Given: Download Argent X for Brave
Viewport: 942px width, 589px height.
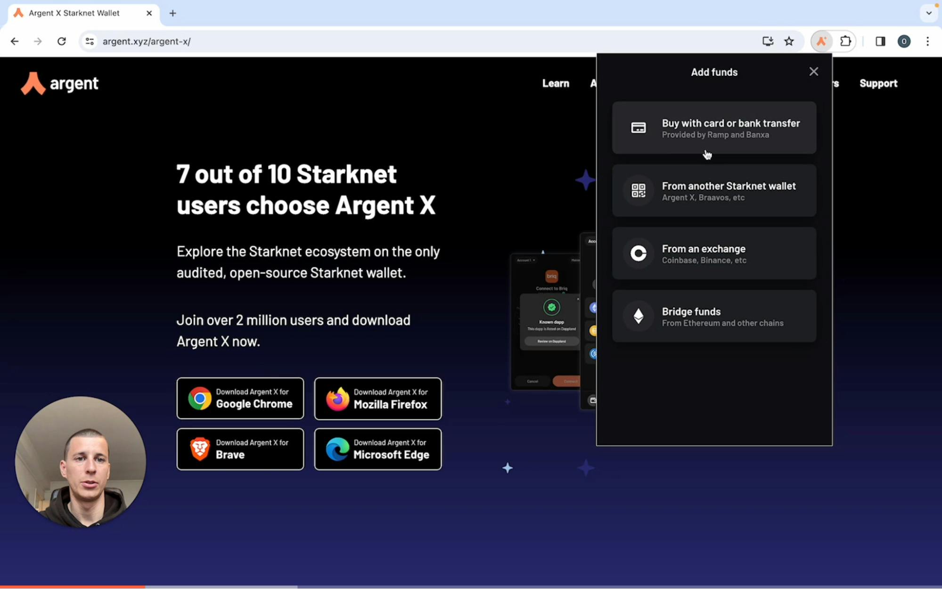Looking at the screenshot, I should tap(240, 449).
